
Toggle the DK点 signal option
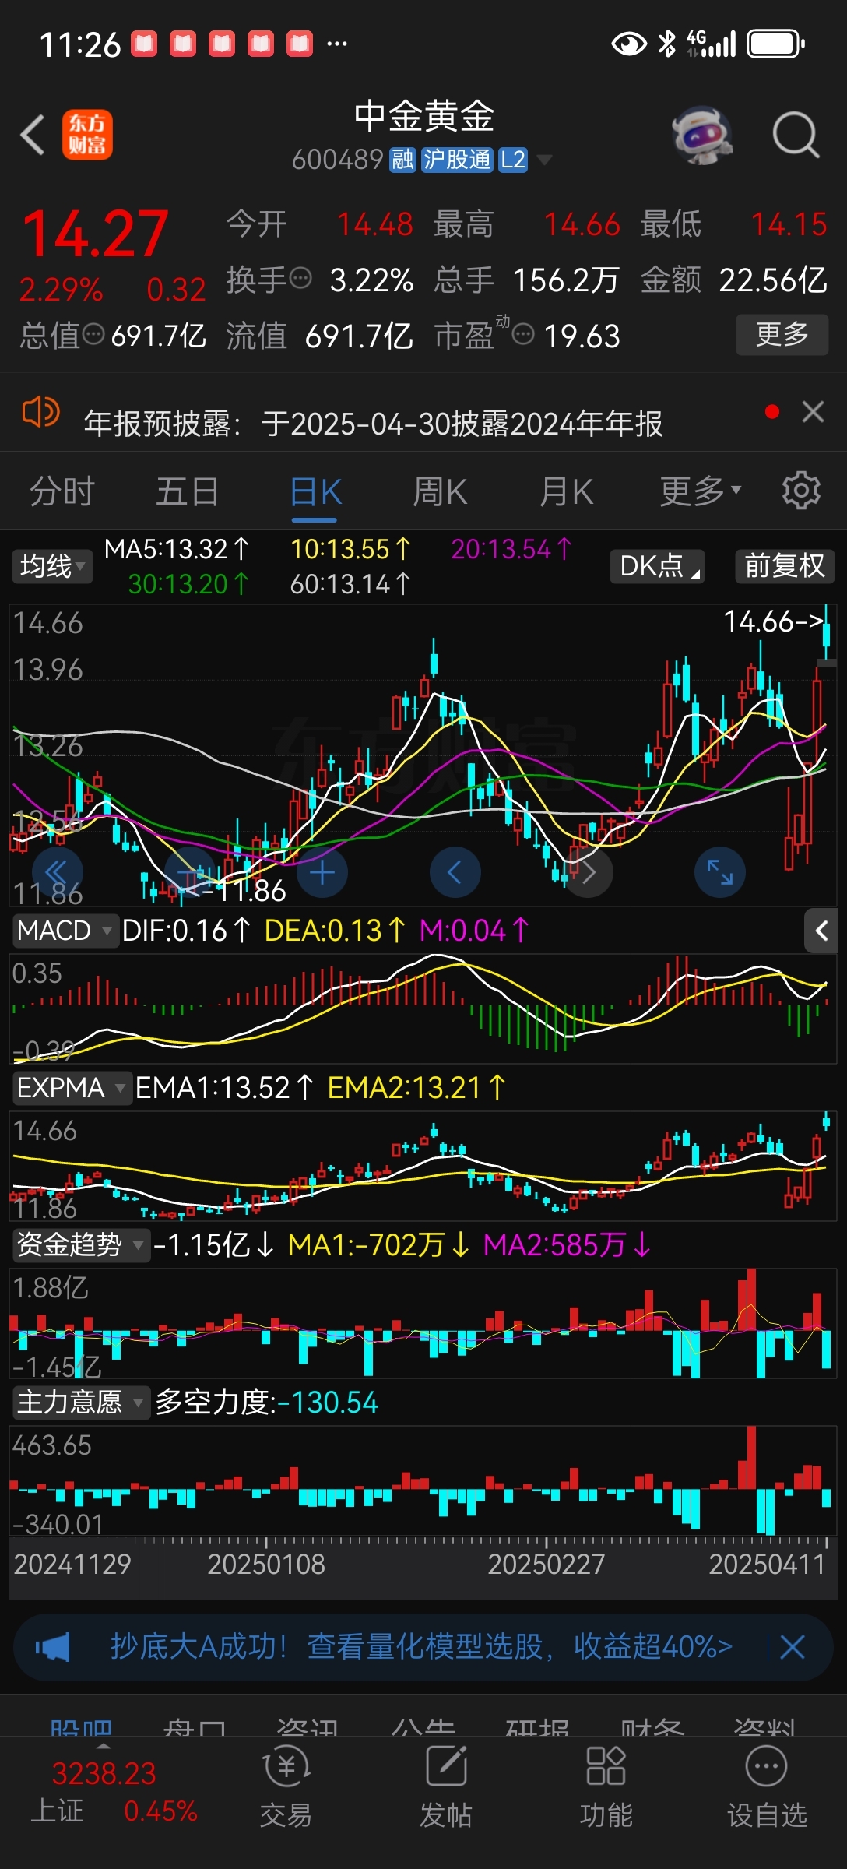657,566
